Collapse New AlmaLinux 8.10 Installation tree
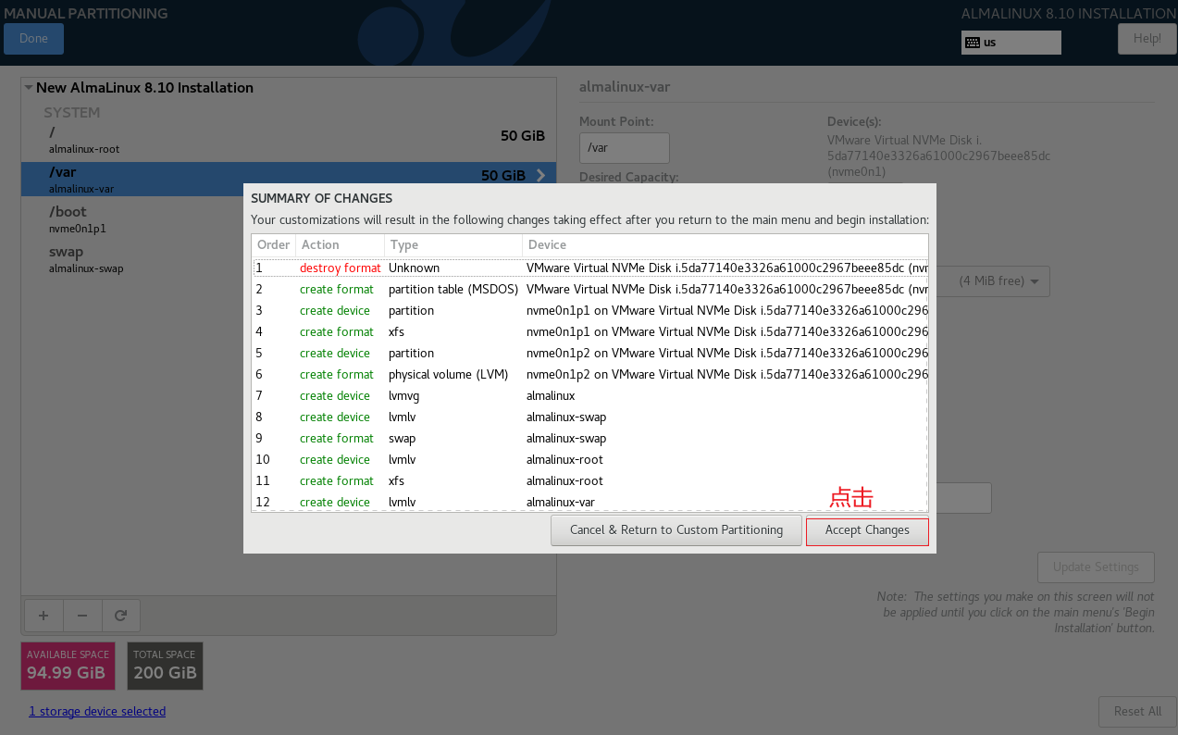 (x=29, y=88)
